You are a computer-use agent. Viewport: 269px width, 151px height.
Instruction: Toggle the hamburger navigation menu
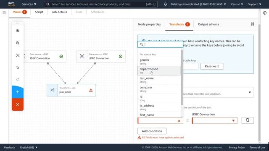click(x=4, y=13)
